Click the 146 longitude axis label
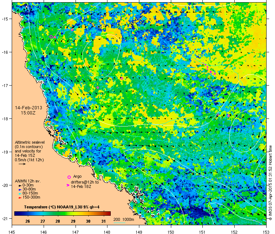The image size is (275, 234). [44, 232]
